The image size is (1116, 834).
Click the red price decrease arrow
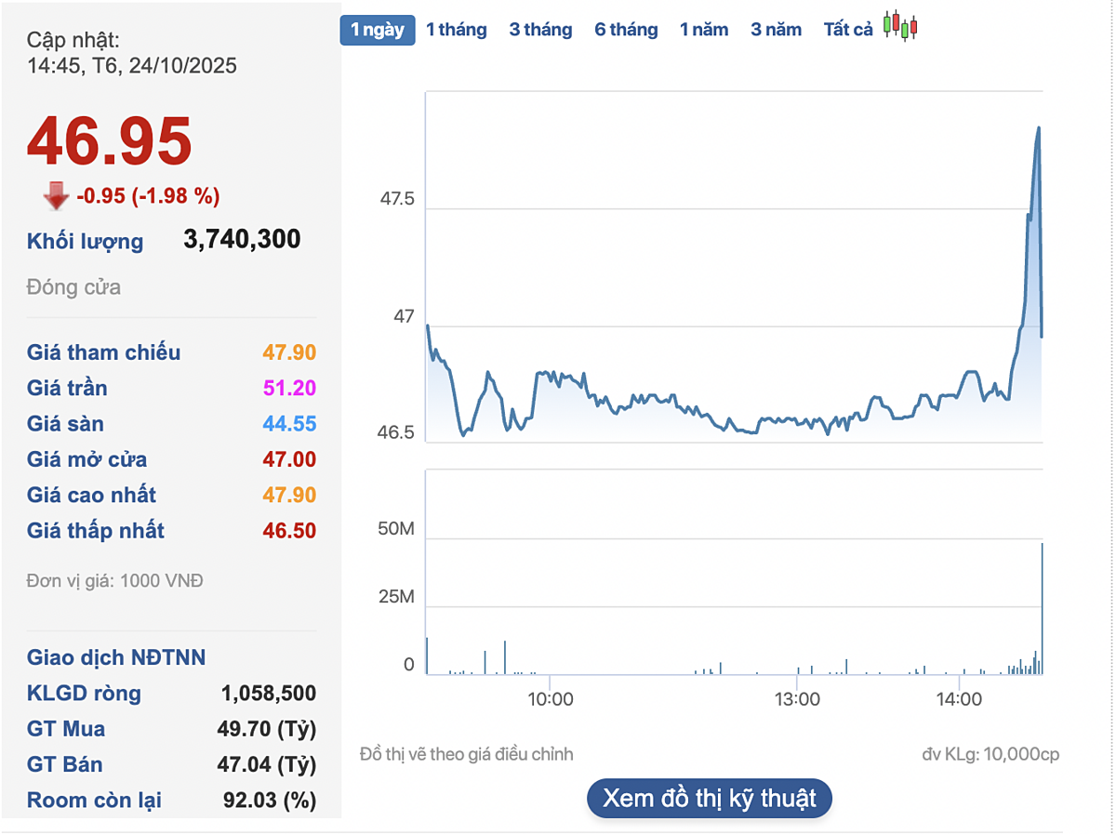(x=57, y=195)
